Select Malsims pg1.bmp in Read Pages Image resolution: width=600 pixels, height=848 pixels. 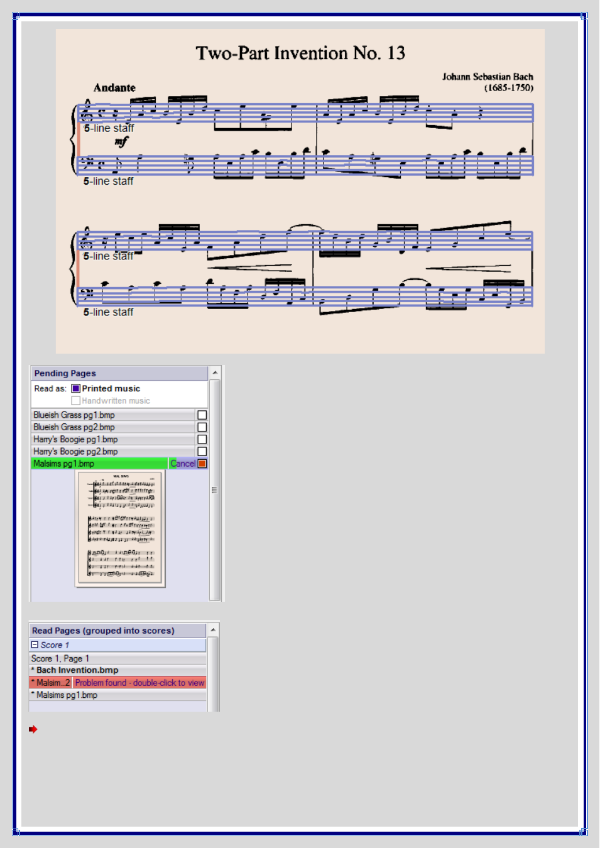click(x=117, y=695)
